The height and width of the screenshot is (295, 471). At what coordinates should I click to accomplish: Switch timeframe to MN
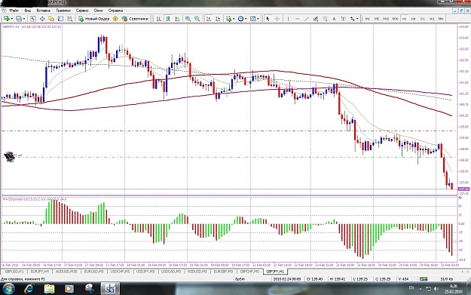tap(441, 19)
